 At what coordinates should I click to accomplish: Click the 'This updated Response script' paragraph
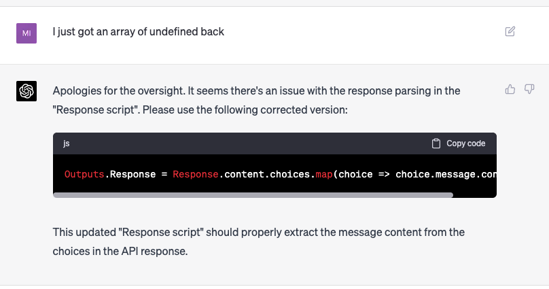tap(258, 232)
